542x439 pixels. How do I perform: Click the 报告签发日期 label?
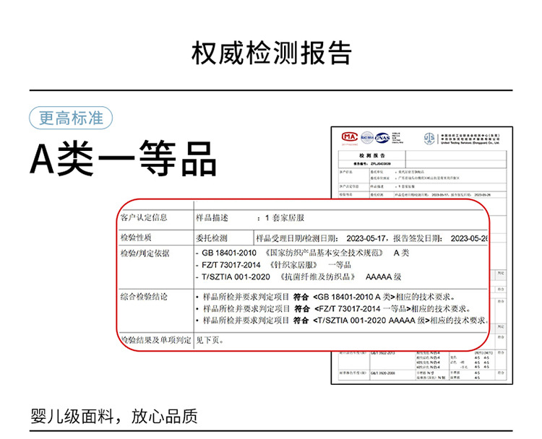click(416, 238)
